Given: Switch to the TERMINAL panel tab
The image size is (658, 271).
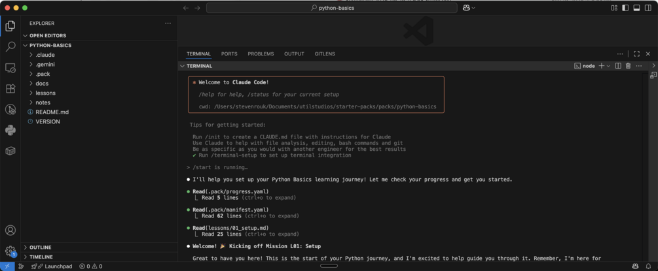Looking at the screenshot, I should point(198,54).
